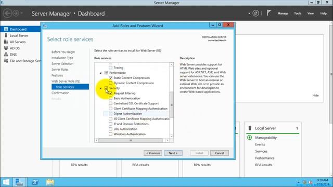Enable URL Authorization
This screenshot has height=187, width=333.
point(110,129)
